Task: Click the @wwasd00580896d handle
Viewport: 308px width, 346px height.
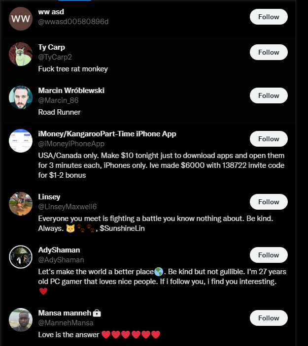Action: [x=73, y=22]
